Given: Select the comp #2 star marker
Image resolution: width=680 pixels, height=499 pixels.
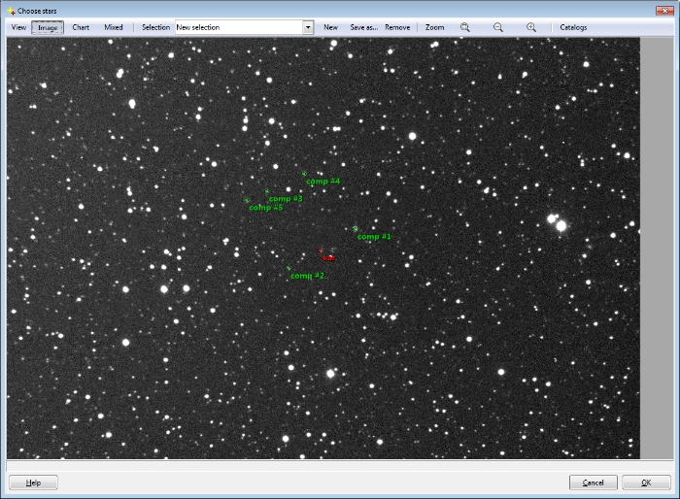Looking at the screenshot, I should (289, 268).
